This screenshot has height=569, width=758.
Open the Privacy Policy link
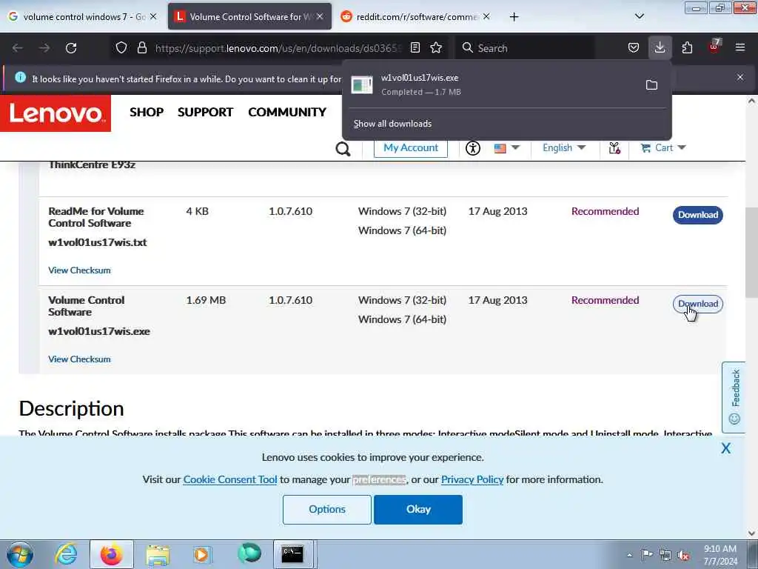472,479
